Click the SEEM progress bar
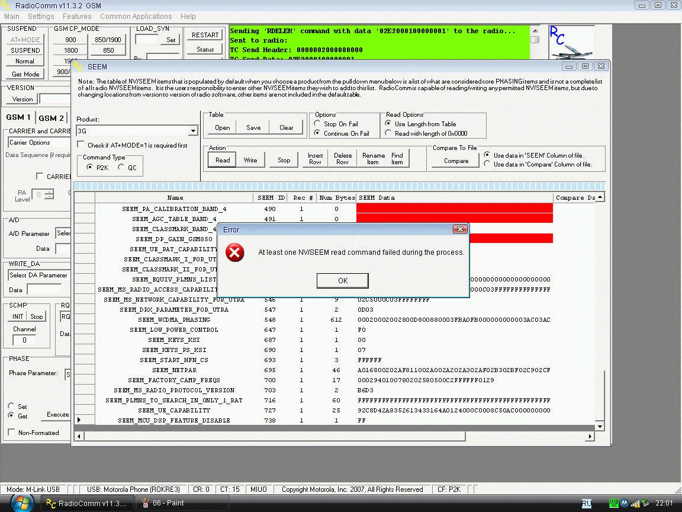This screenshot has width=682, height=512. pyautogui.click(x=339, y=186)
